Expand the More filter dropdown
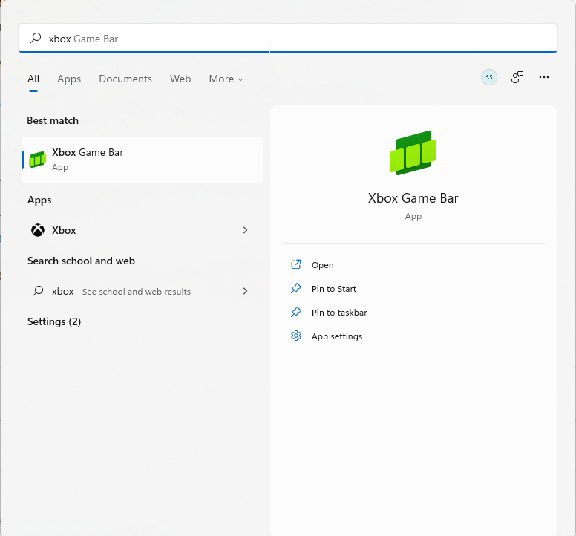The width and height of the screenshot is (576, 536). pos(226,79)
